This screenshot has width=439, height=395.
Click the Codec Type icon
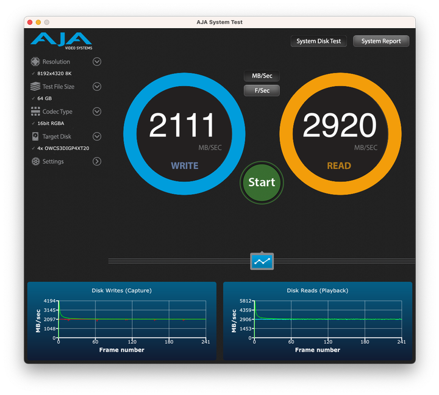coord(35,112)
